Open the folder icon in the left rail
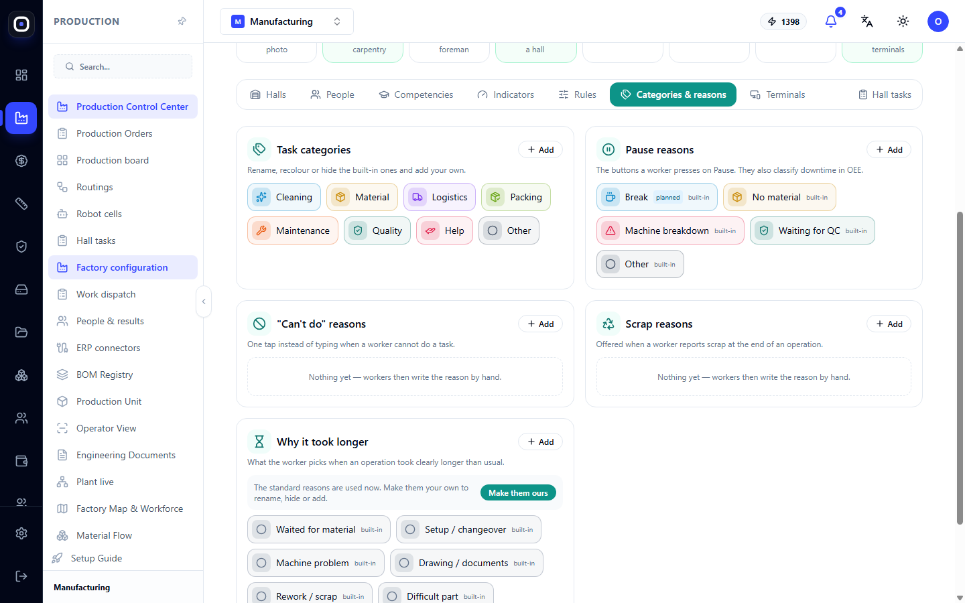 (21, 332)
